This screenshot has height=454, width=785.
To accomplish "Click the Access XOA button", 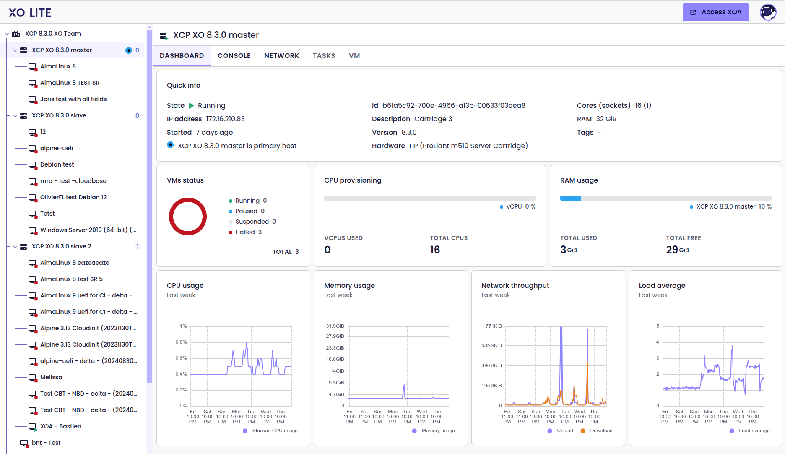I will 716,12.
